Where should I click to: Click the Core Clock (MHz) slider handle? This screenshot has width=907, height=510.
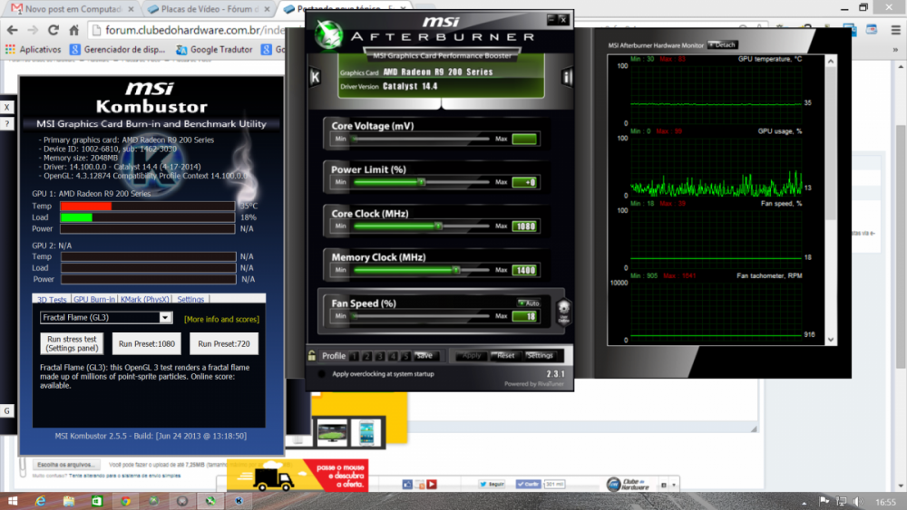[x=438, y=226]
